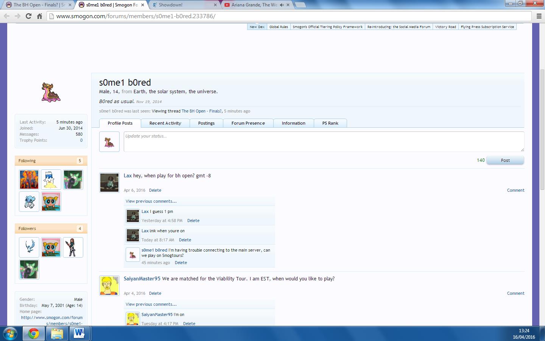Delete the 45 minutes ago comment
The height and width of the screenshot is (341, 545).
[x=181, y=263]
